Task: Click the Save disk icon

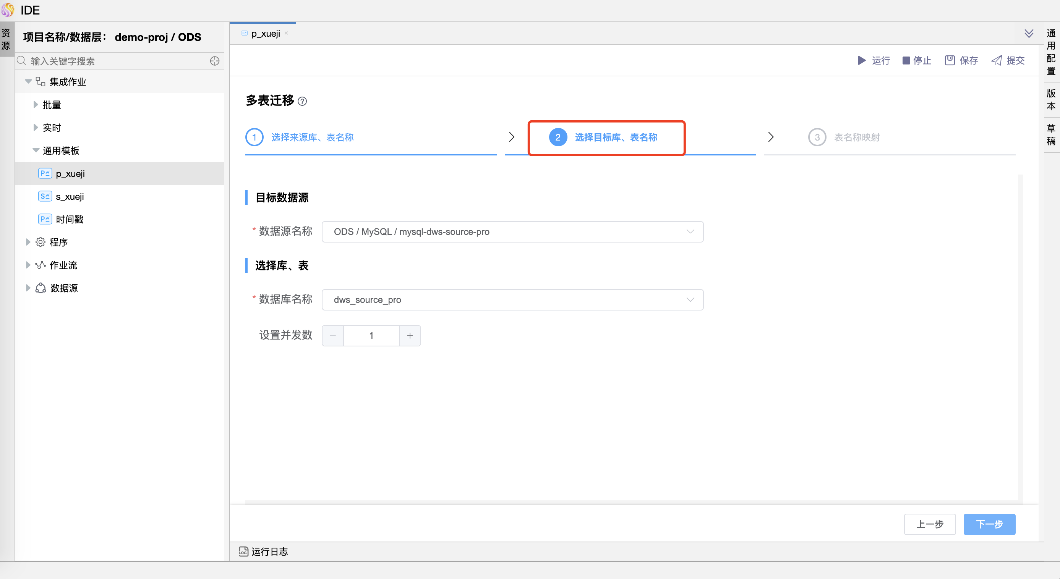Action: 949,60
